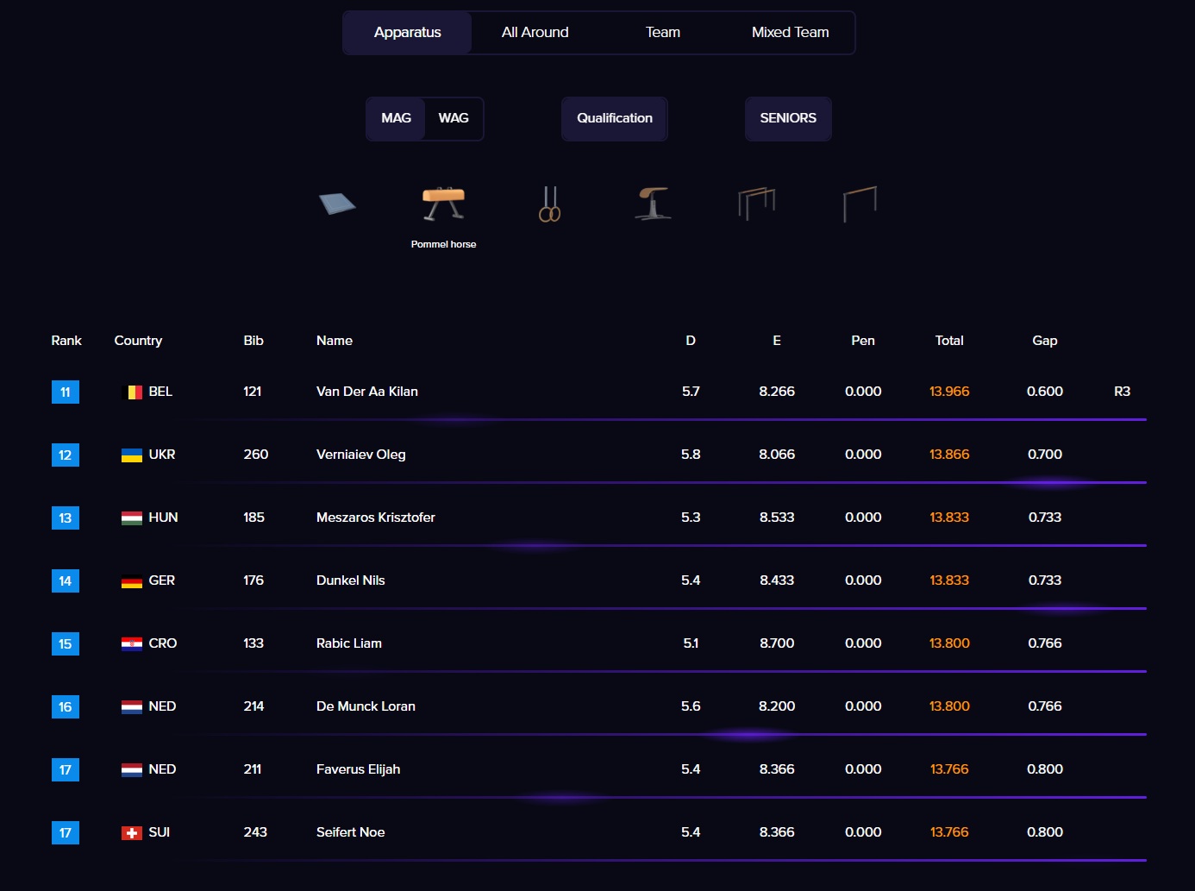Select the Apparatus tab
The width and height of the screenshot is (1195, 891).
[x=407, y=33]
